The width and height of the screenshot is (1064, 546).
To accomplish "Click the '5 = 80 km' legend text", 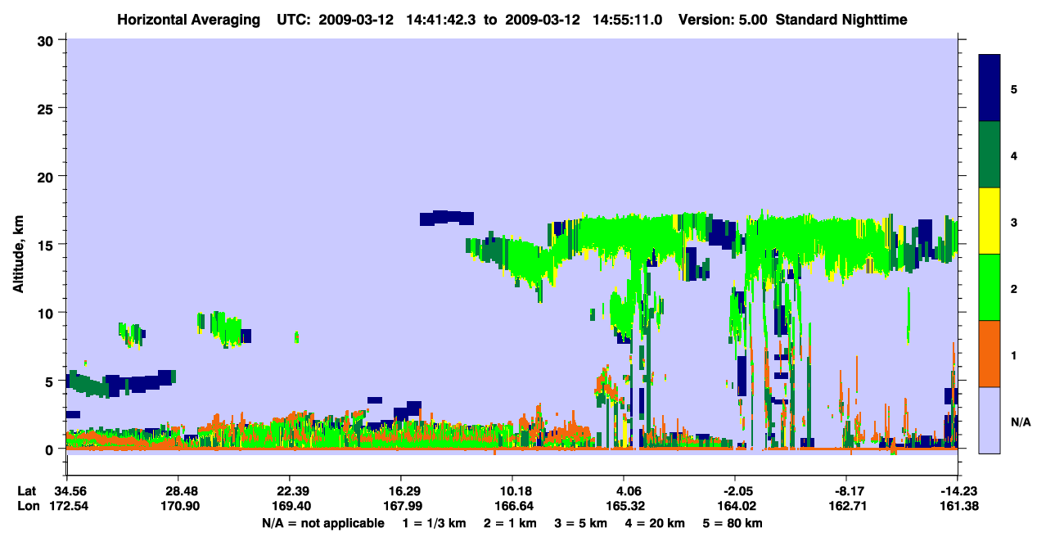I will point(733,523).
